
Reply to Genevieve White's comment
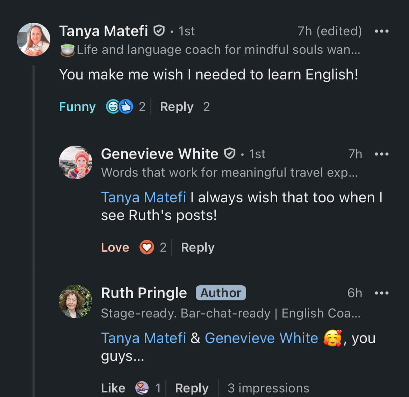point(198,248)
